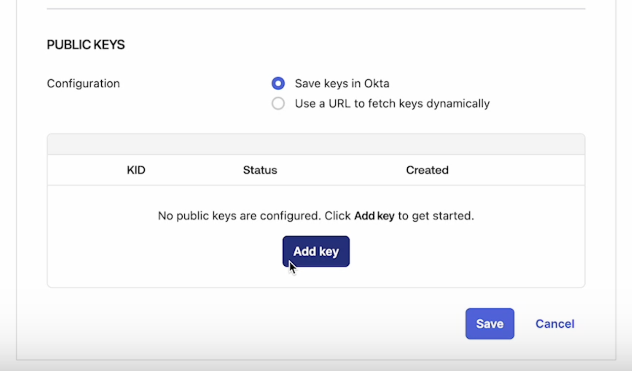Click the divider line above PUBLIC KEYS
The height and width of the screenshot is (371, 632).
pyautogui.click(x=316, y=9)
